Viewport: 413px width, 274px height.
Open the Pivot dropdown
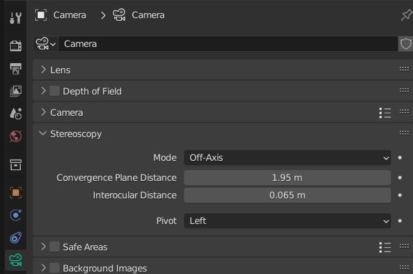click(x=287, y=221)
